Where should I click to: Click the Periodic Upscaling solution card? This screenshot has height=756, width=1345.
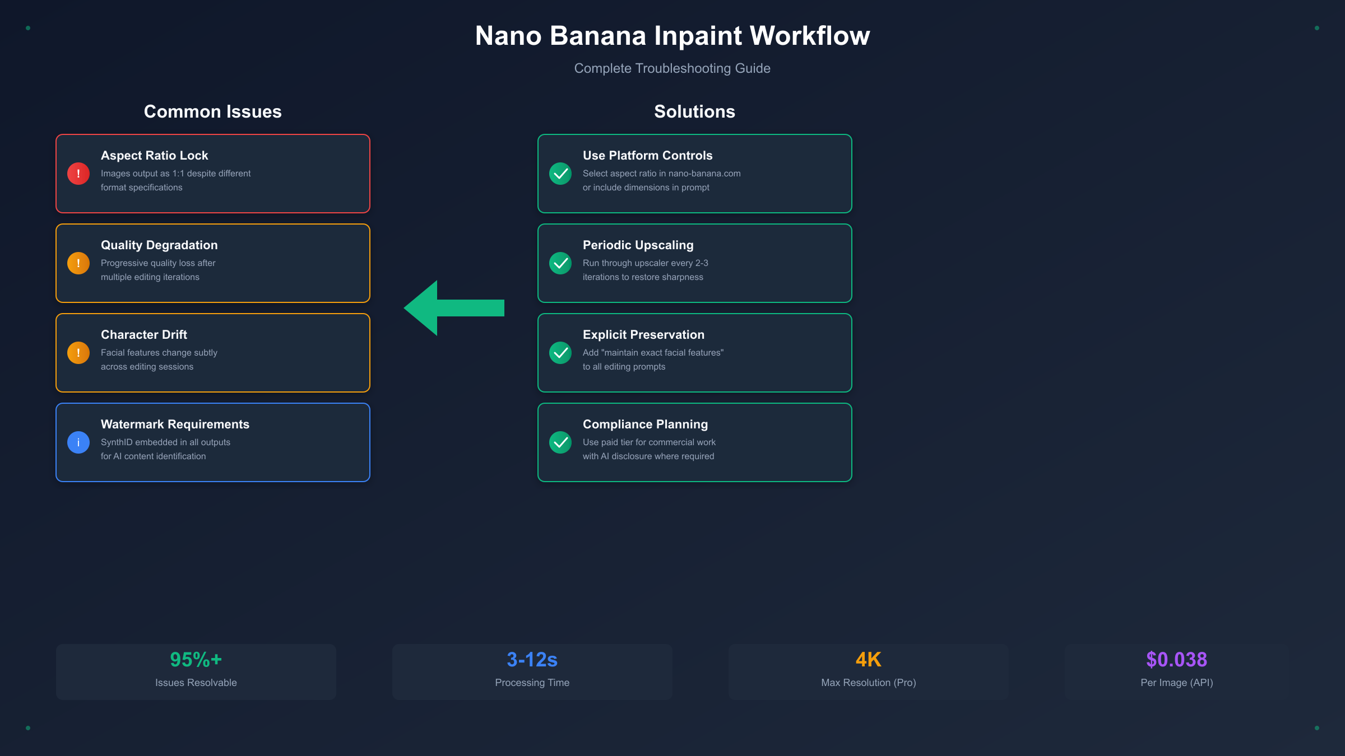tap(694, 263)
